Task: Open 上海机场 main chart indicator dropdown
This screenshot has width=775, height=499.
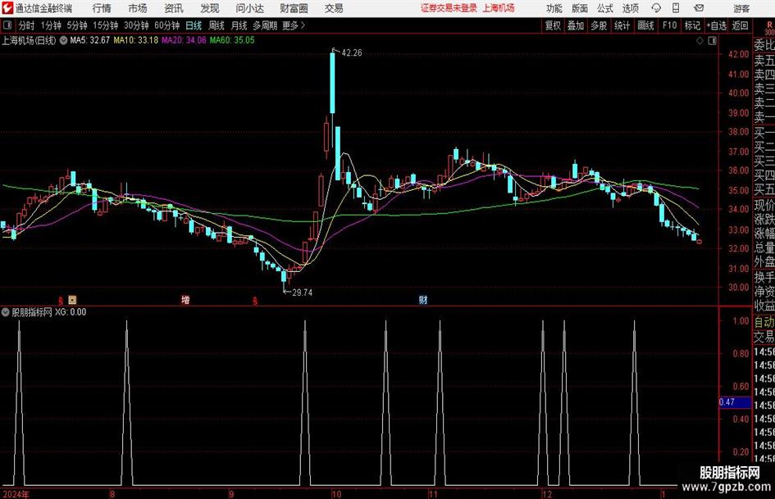Action: 63,40
